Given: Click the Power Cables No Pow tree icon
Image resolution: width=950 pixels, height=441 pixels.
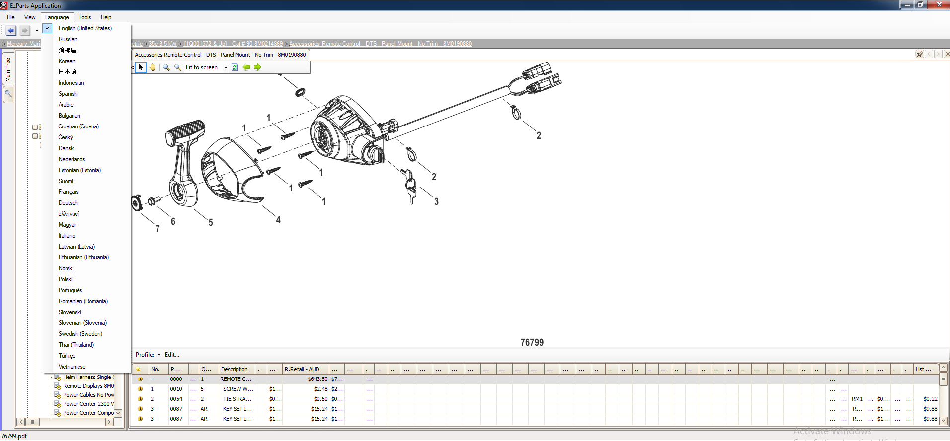Looking at the screenshot, I should pyautogui.click(x=58, y=395).
